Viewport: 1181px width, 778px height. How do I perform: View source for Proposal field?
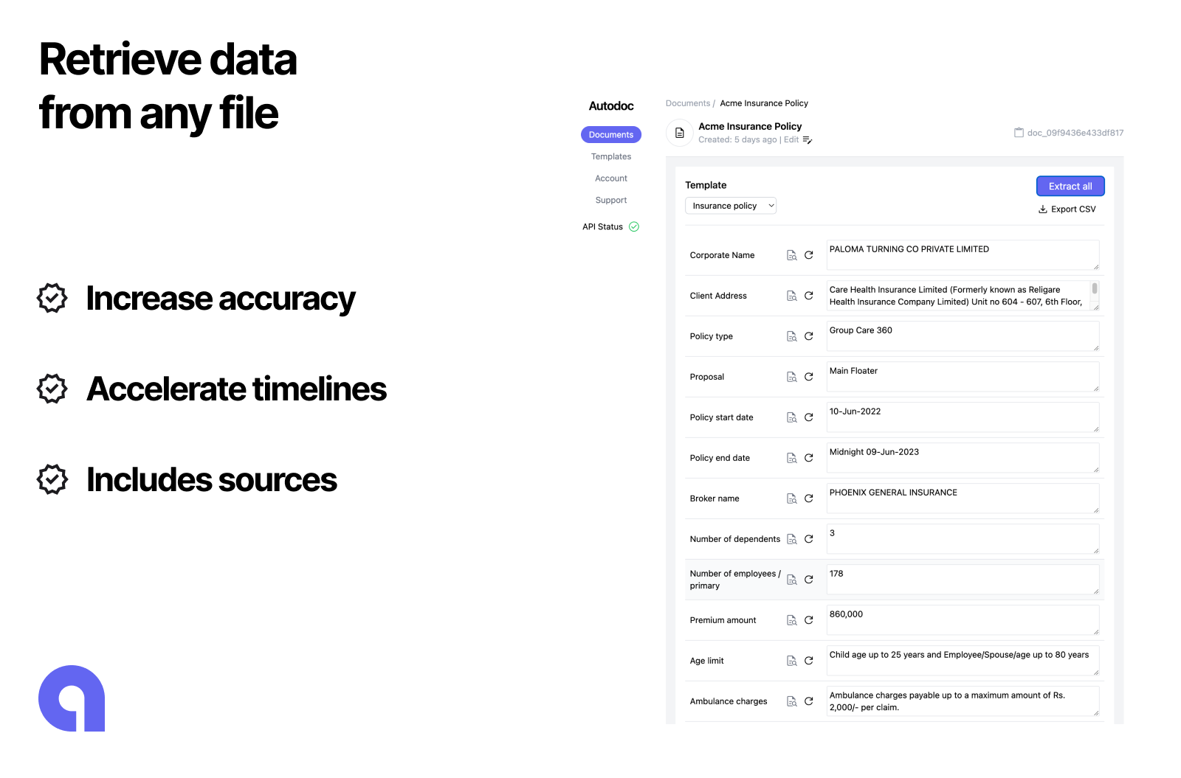click(791, 377)
